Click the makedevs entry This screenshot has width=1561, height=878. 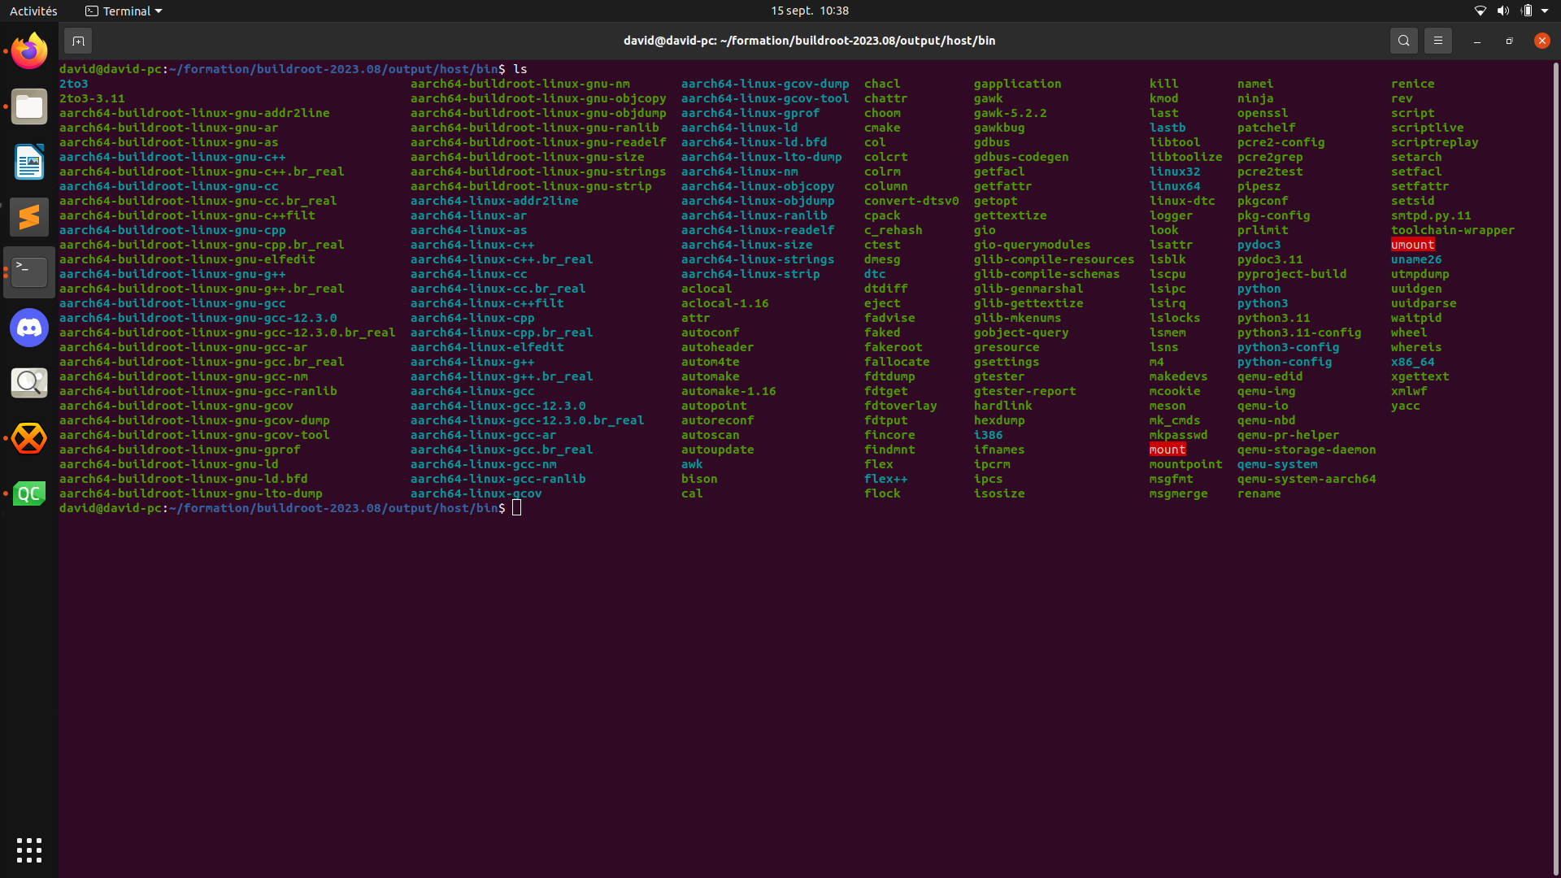[x=1178, y=376]
